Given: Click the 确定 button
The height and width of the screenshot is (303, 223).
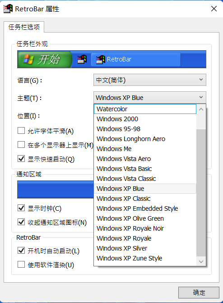Looking at the screenshot, I should [x=199, y=293].
